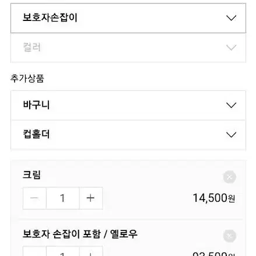Increase 크림 quantity with plus button

91,198
